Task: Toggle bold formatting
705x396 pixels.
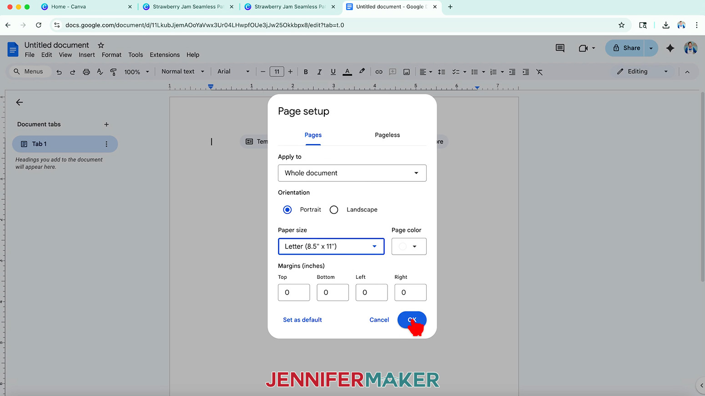Action: [306, 72]
